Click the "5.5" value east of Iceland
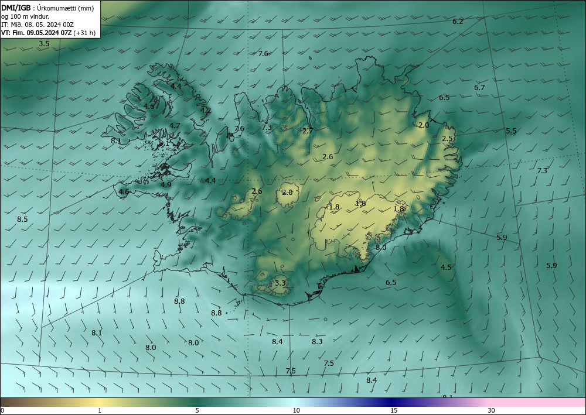586x415 pixels. coord(511,131)
